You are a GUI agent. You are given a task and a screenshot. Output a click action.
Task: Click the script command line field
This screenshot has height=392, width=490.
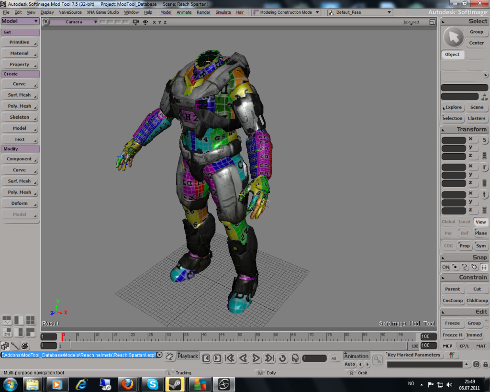click(x=78, y=355)
